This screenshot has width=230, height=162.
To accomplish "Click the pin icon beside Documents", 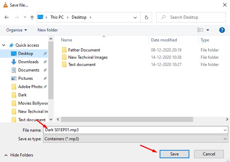I will click(x=45, y=70).
